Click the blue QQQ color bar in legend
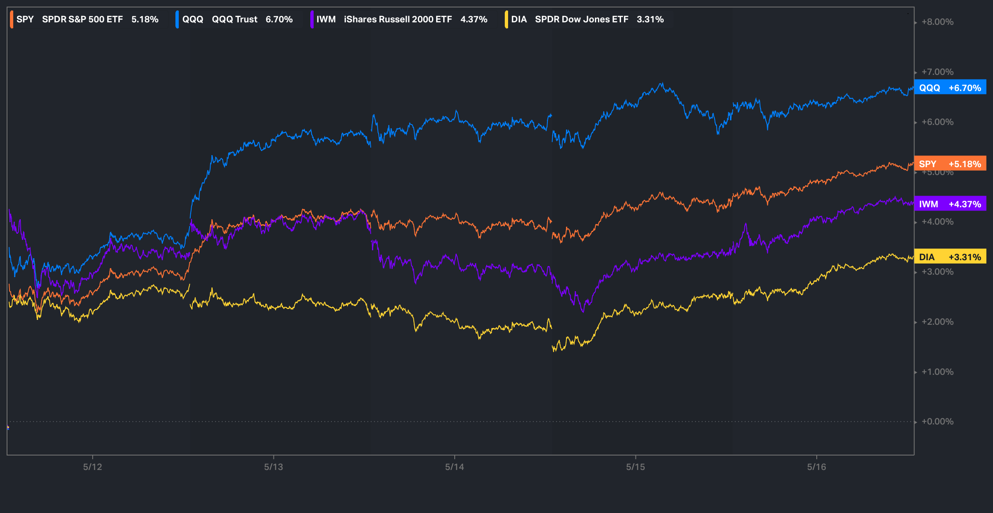 pyautogui.click(x=177, y=19)
